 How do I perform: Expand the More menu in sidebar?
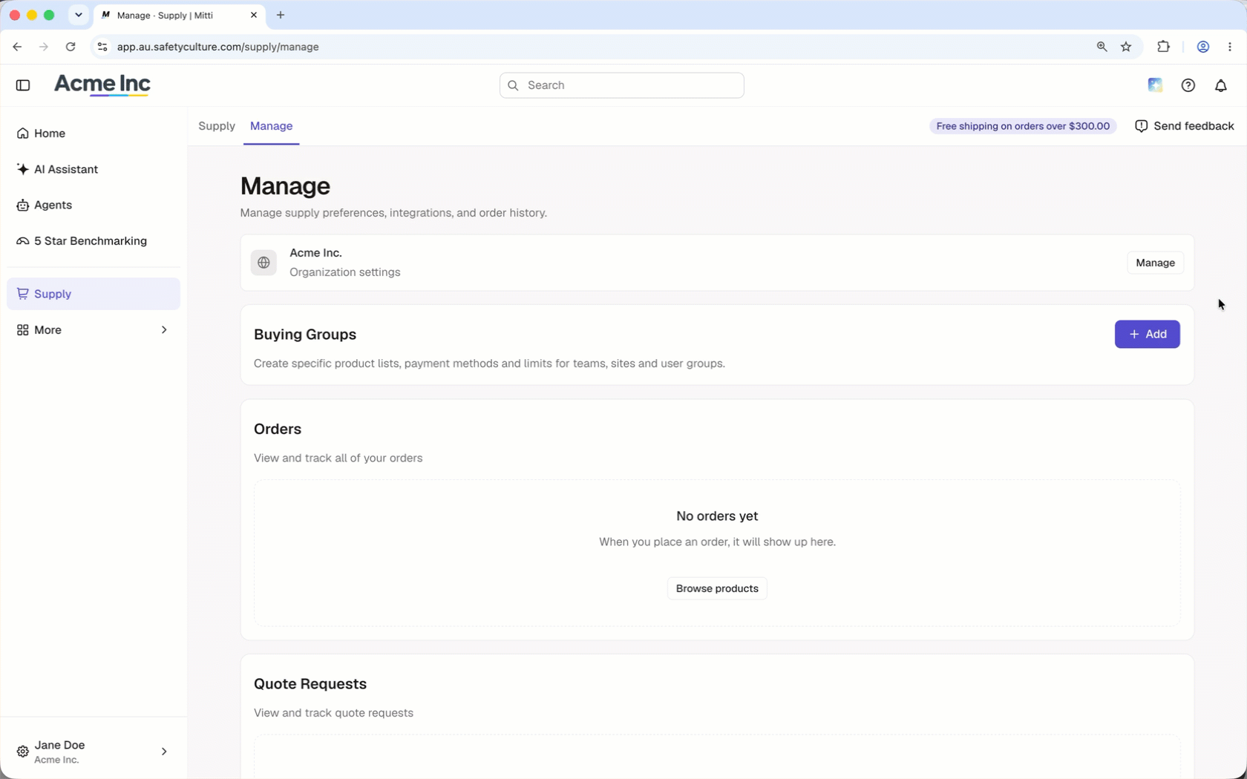click(x=94, y=330)
